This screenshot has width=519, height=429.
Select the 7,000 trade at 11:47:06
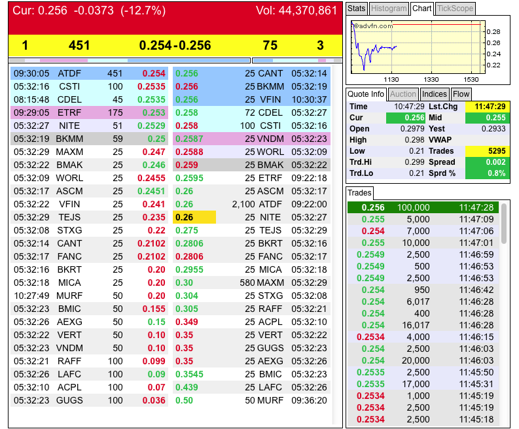[423, 231]
